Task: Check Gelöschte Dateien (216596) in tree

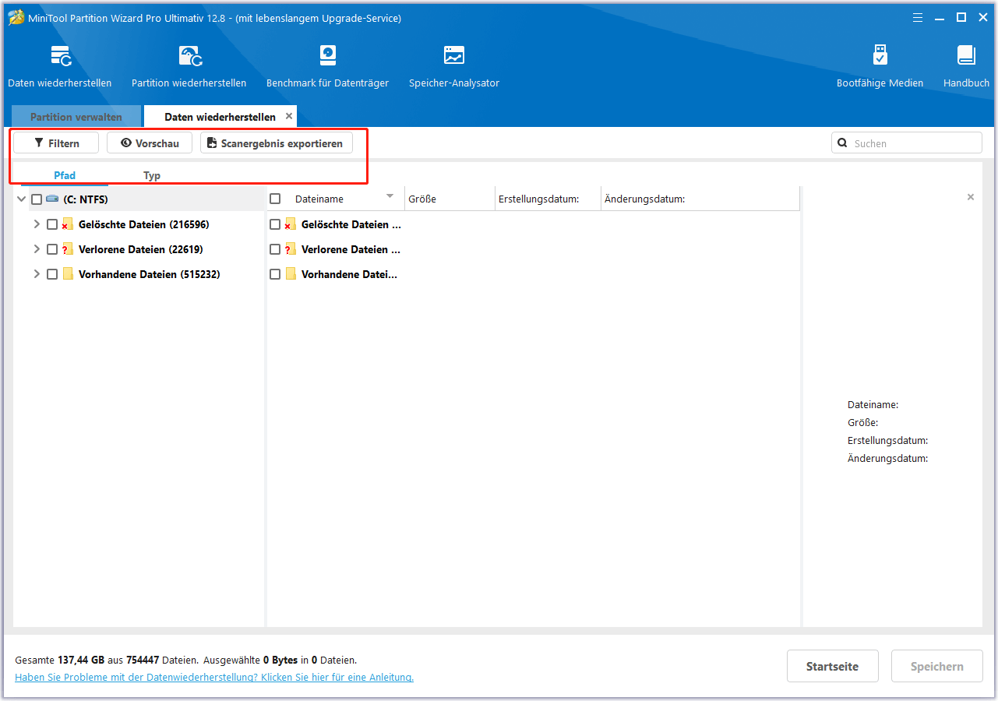Action: (52, 224)
